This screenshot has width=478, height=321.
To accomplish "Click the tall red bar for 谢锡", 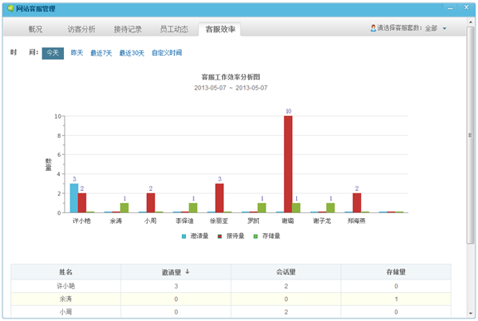I will pyautogui.click(x=288, y=164).
